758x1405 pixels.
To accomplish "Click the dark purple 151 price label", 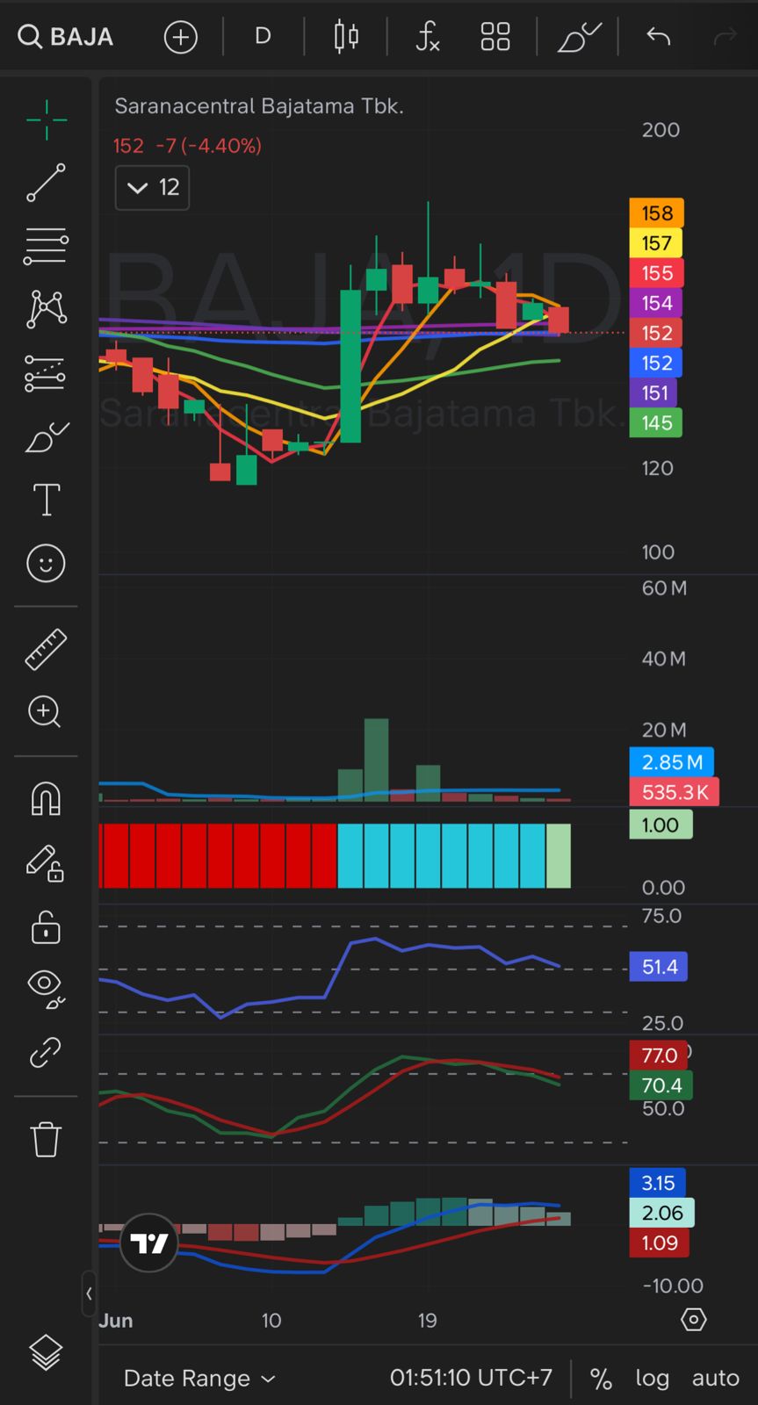I will (x=655, y=393).
